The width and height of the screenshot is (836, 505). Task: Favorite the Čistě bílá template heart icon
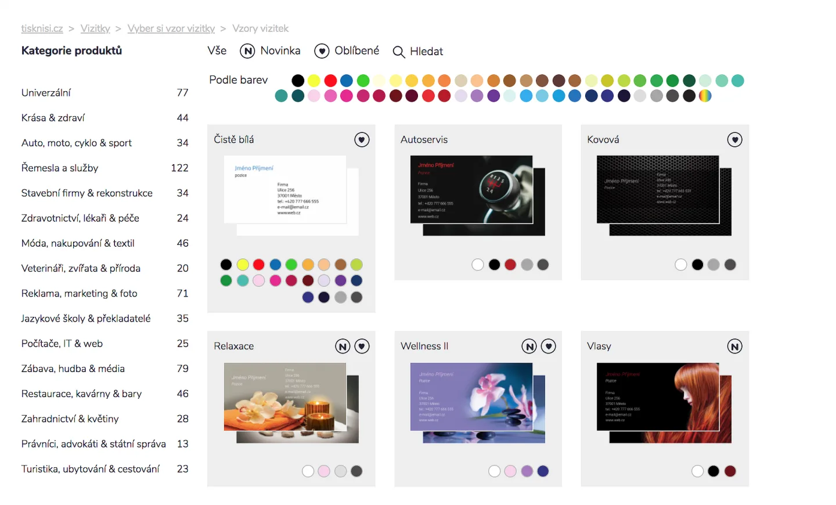point(362,140)
